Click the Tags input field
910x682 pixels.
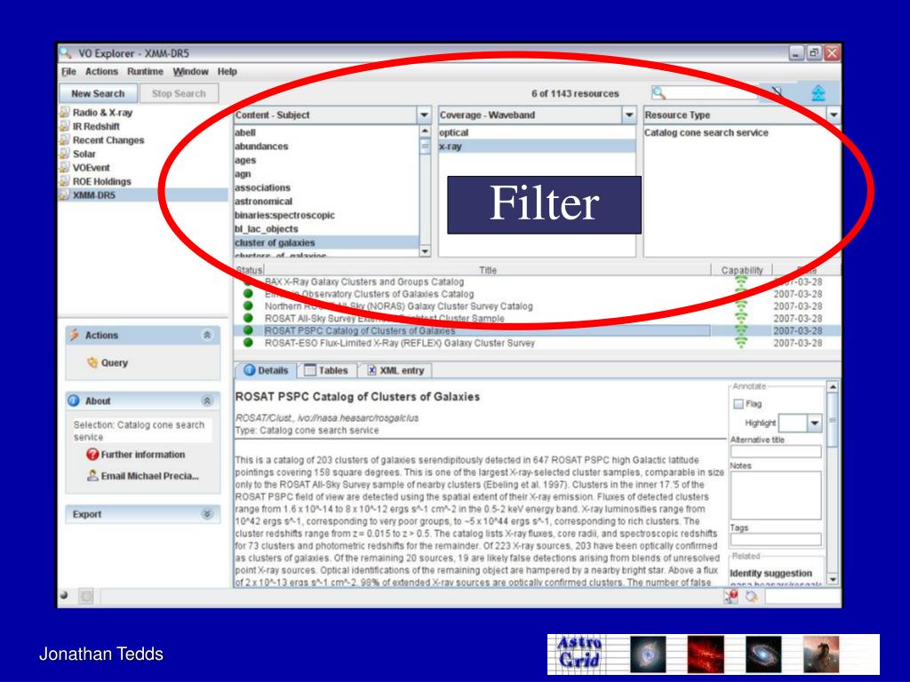coord(775,539)
